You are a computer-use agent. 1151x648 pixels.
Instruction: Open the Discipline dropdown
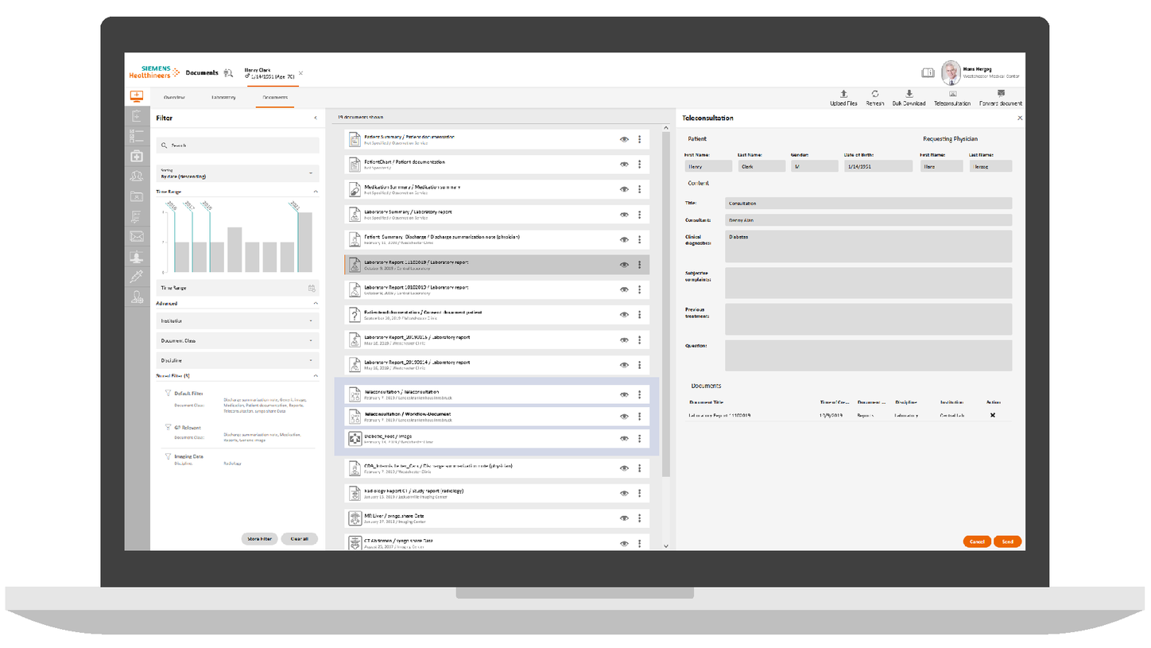237,360
